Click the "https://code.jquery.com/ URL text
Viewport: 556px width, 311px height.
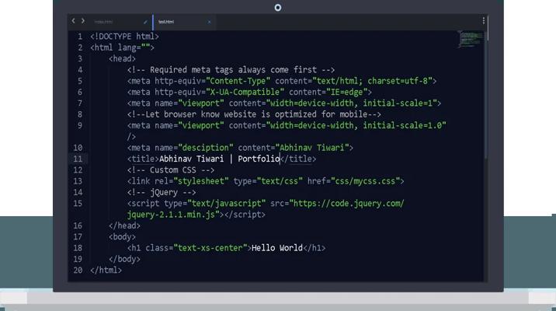347,204
